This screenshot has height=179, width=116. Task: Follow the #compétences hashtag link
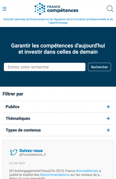(x=87, y=171)
